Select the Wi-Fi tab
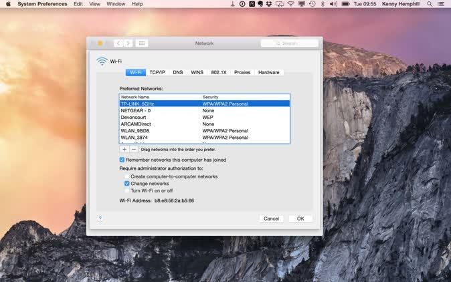The image size is (451, 282). click(x=136, y=72)
